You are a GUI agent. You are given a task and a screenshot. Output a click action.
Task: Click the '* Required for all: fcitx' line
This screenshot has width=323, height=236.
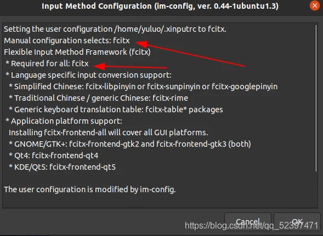click(47, 64)
